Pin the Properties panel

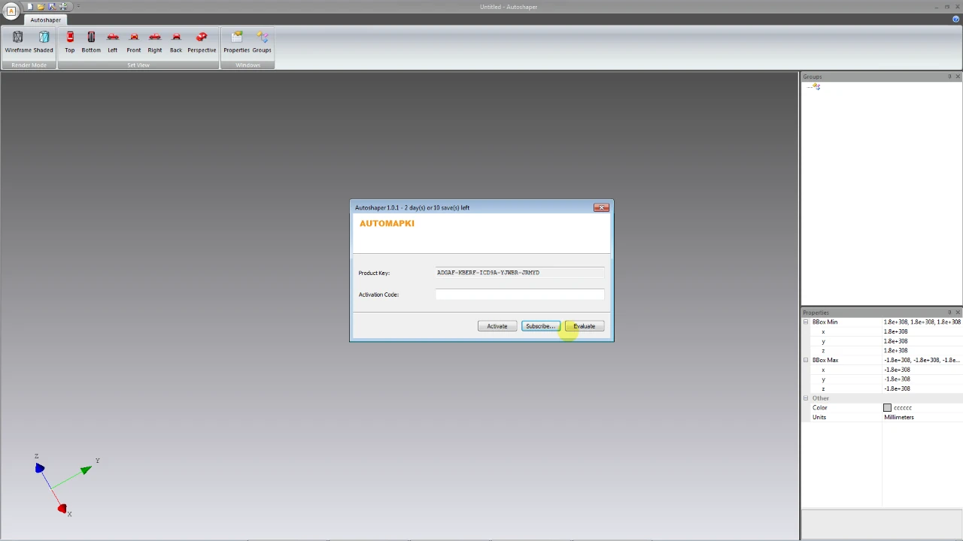click(949, 313)
